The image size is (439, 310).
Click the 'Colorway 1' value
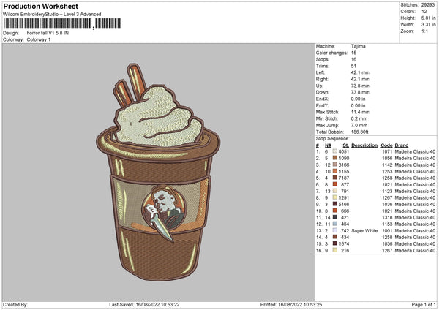(x=39, y=39)
